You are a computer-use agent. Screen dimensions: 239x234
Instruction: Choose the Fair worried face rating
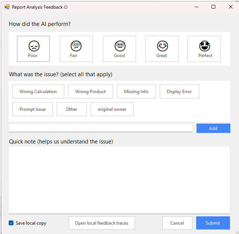76,49
